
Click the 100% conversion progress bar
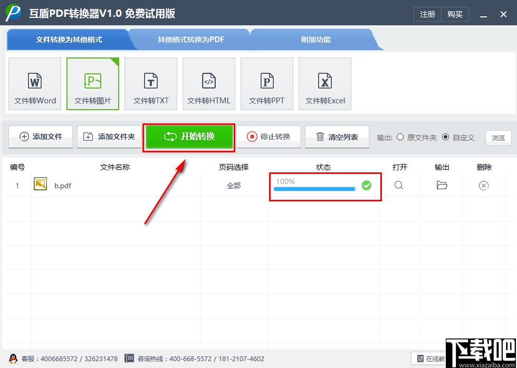tap(315, 189)
